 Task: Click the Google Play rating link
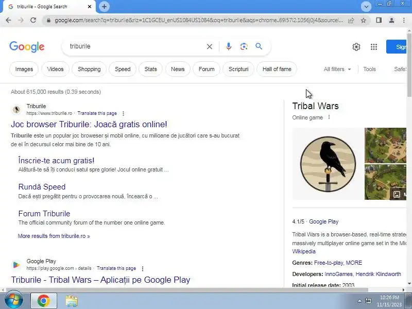tap(323, 221)
